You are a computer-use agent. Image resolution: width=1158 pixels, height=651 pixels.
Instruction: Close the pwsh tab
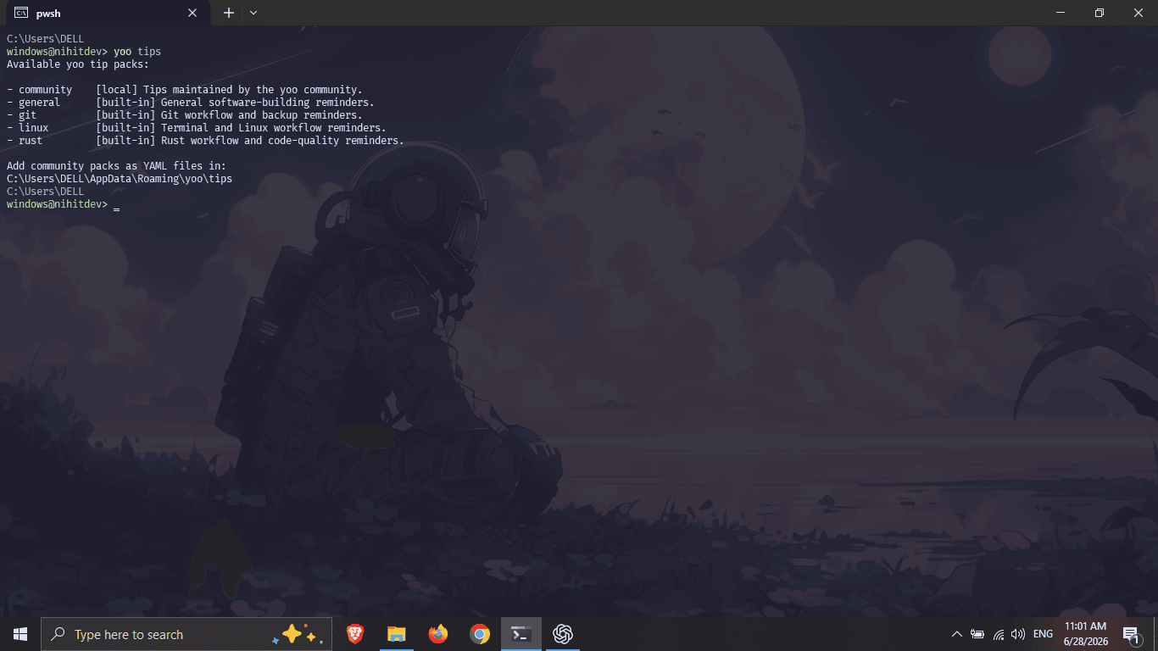click(x=192, y=14)
